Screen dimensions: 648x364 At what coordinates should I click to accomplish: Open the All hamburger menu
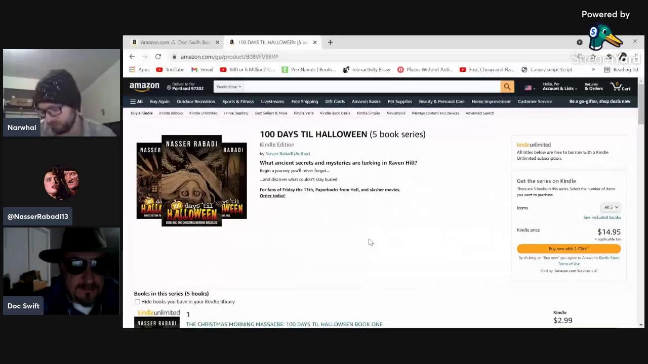(x=136, y=102)
